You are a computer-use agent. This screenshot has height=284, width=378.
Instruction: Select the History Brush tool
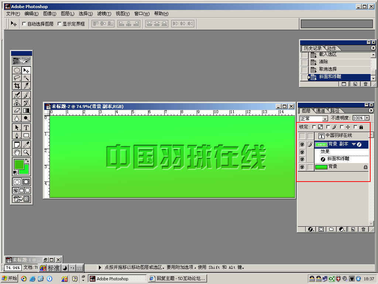26,103
